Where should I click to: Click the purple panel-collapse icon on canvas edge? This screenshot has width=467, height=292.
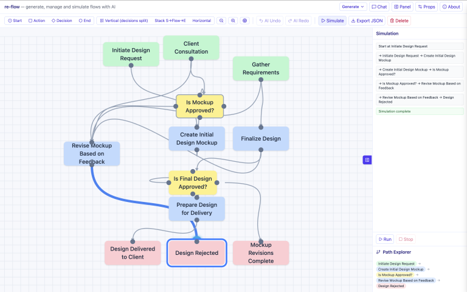367,160
